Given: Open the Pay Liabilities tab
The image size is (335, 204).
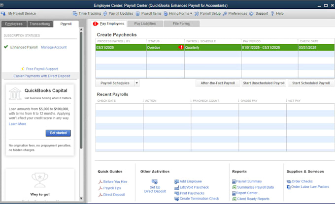Looking at the screenshot, I should pos(145,24).
